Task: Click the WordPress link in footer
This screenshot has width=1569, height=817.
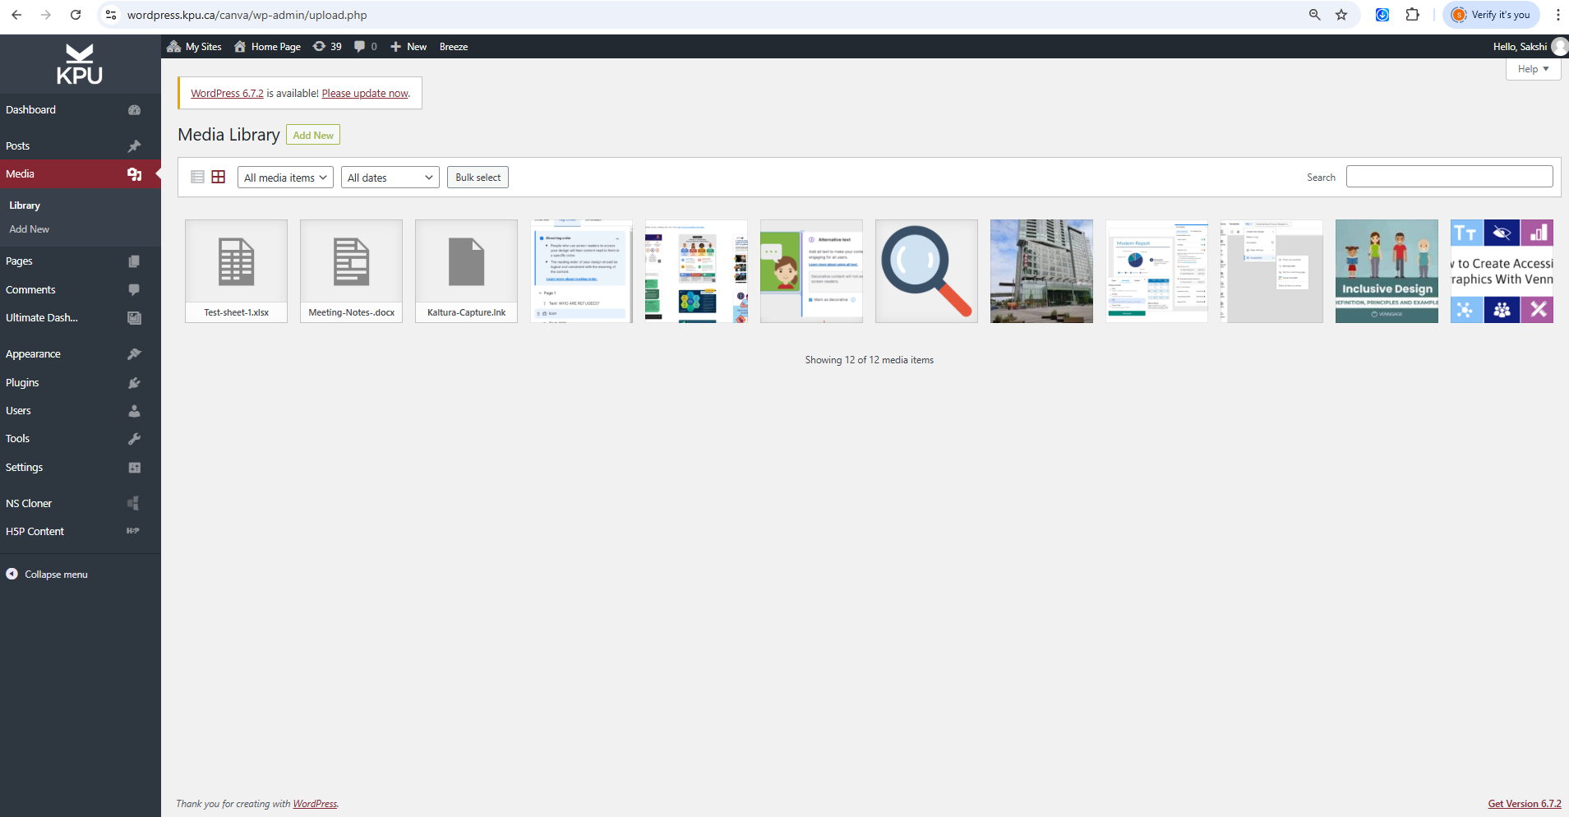Action: tap(315, 804)
